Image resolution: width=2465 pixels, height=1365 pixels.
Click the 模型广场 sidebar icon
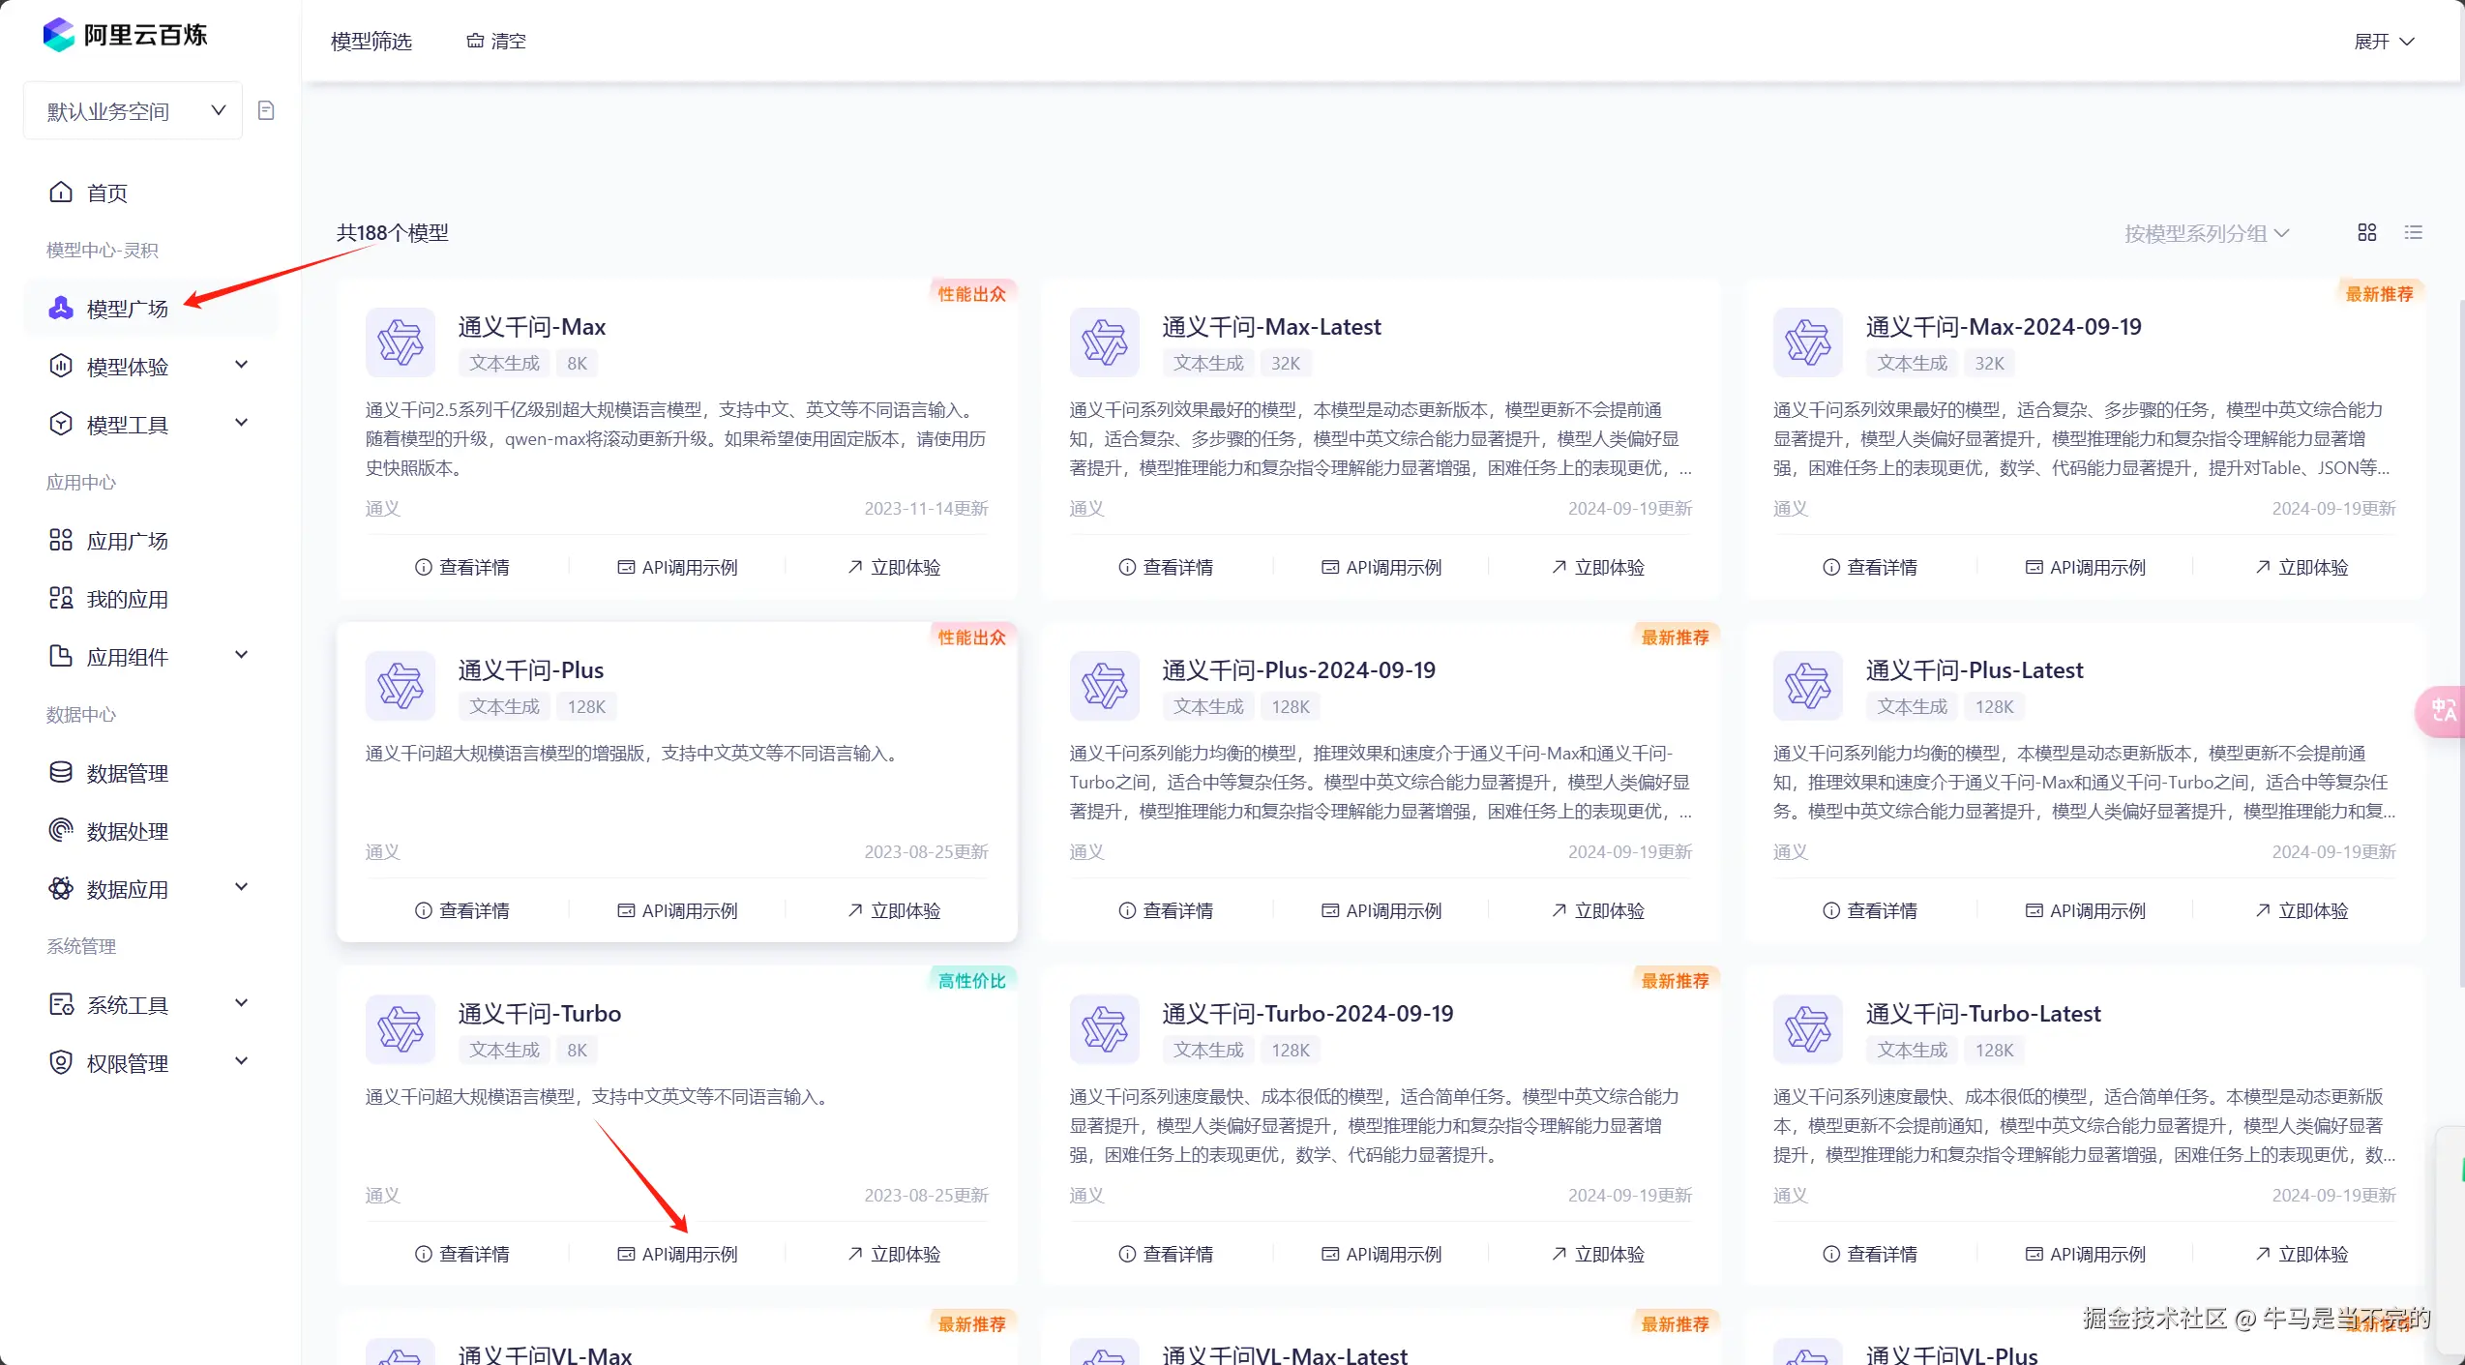[61, 309]
